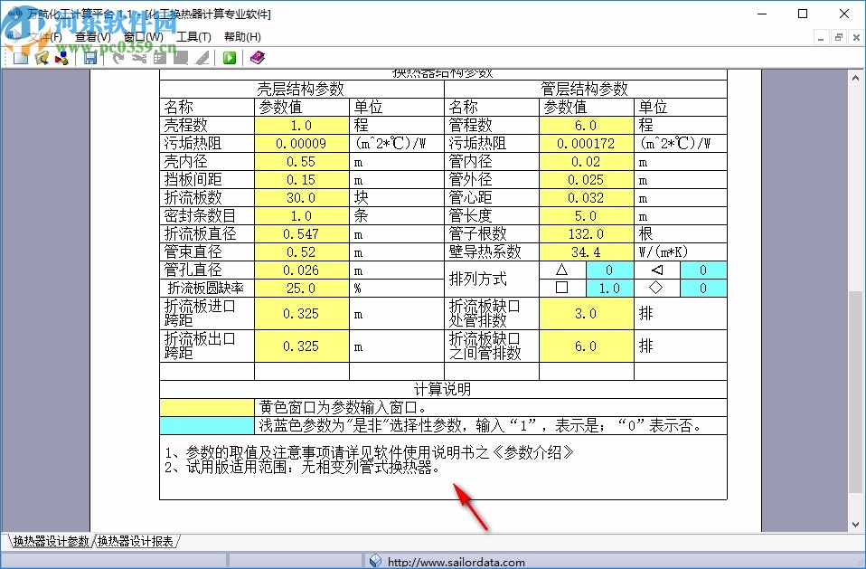
Task: Click the grayed scissors cut icon
Action: pyautogui.click(x=138, y=58)
